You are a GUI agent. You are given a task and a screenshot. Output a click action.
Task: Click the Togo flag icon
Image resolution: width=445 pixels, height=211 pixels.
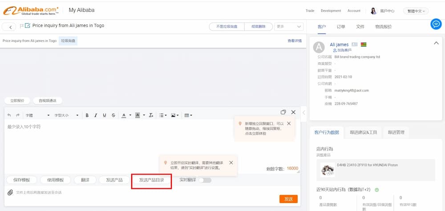point(363,45)
